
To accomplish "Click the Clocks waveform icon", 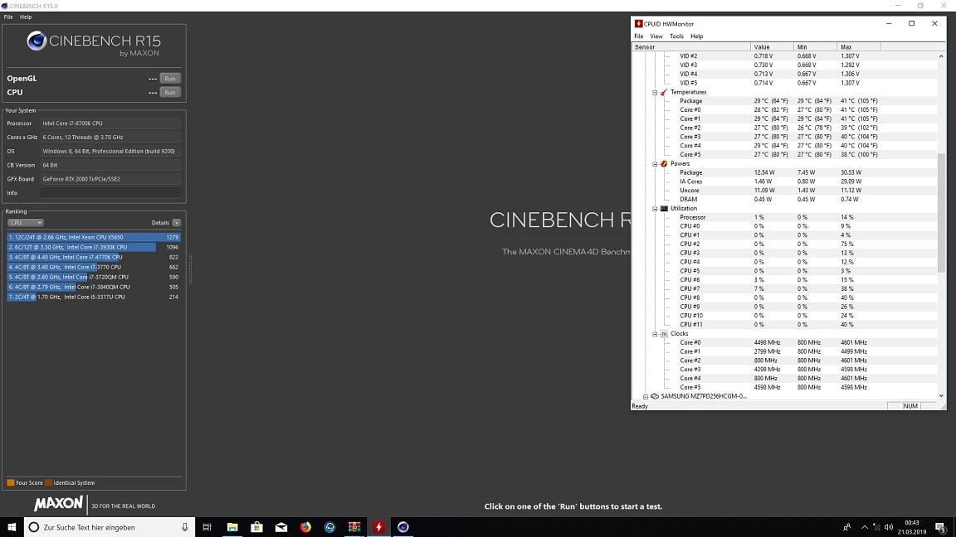I will tap(664, 334).
